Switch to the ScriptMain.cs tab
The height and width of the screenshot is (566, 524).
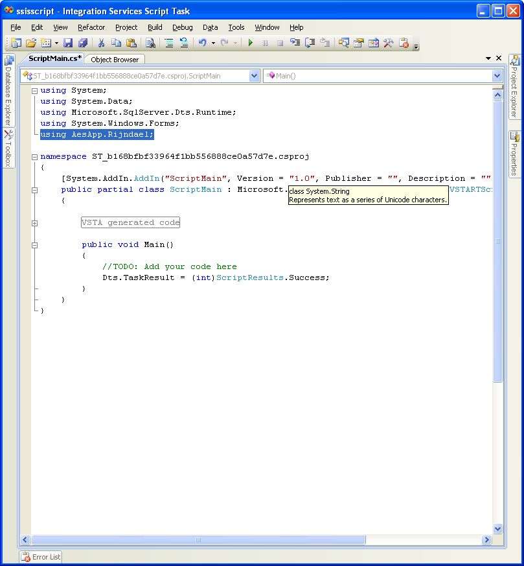[x=54, y=58]
